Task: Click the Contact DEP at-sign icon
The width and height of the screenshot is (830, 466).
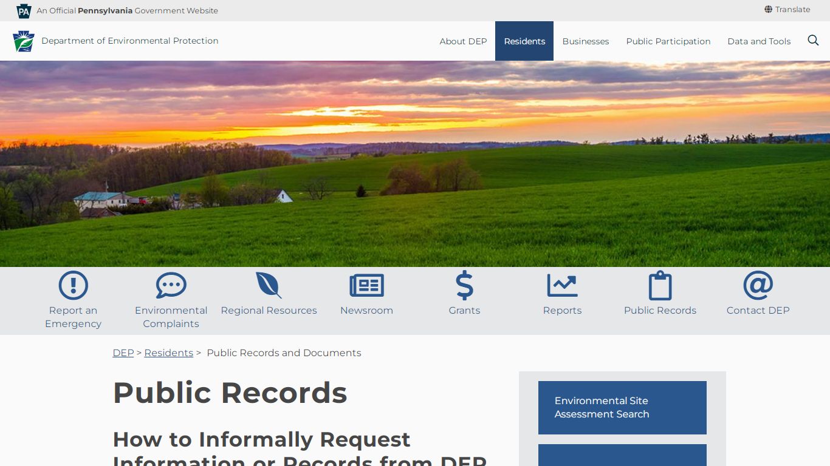Action: tap(758, 285)
